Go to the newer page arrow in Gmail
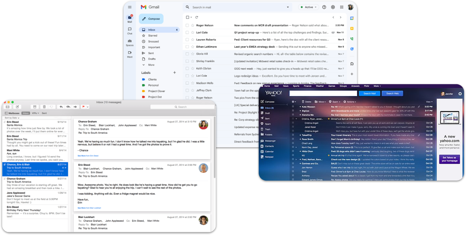466x235 pixels. 333,17
